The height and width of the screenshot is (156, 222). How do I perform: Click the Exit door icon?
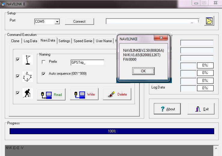[198, 109]
